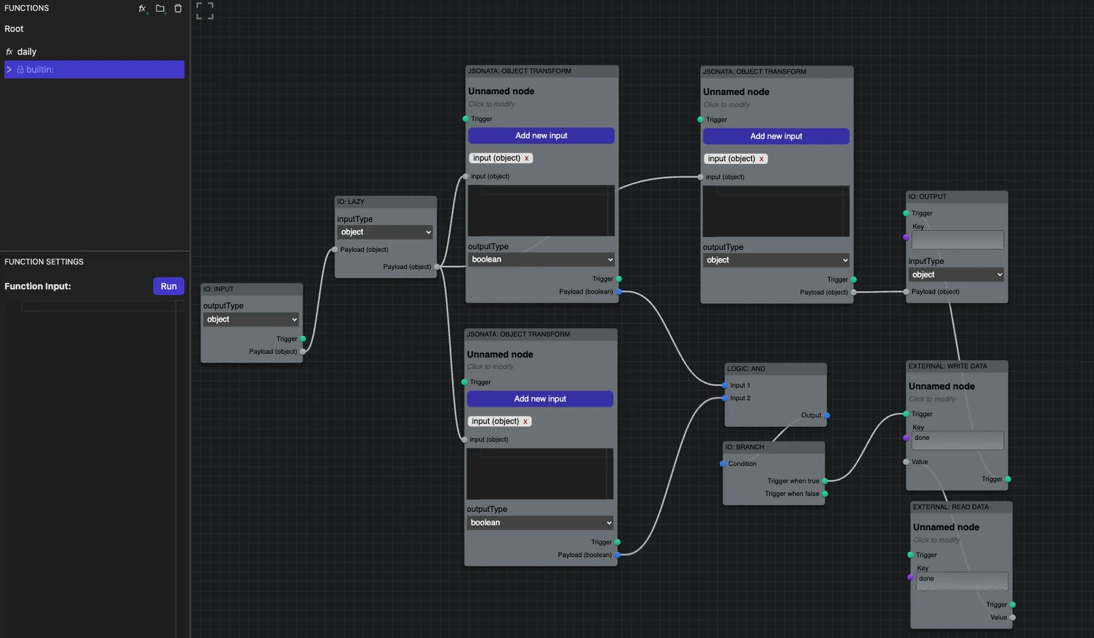Click the expression editor in top-left JSONata node
The width and height of the screenshot is (1094, 638).
[x=541, y=211]
